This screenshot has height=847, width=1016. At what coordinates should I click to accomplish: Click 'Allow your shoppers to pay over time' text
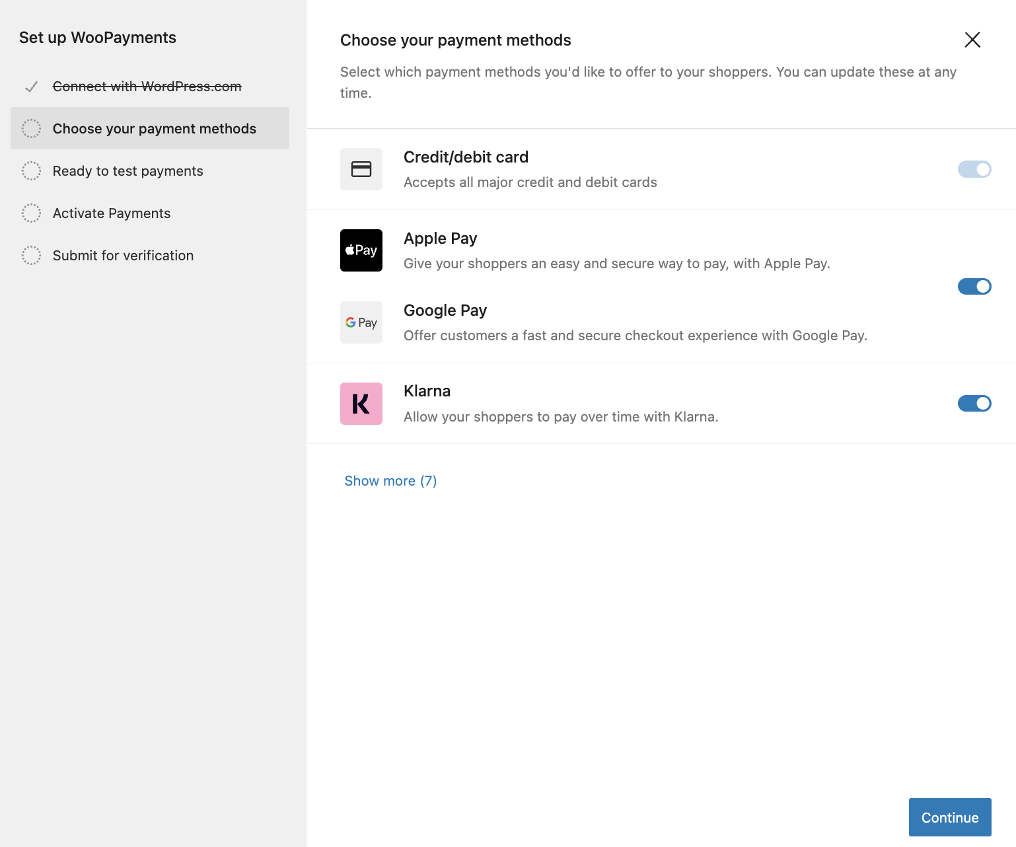click(561, 417)
